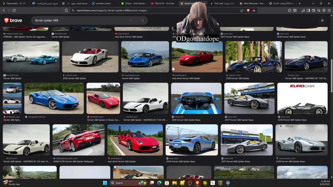Submit search with the magnifier icon

click(143, 21)
